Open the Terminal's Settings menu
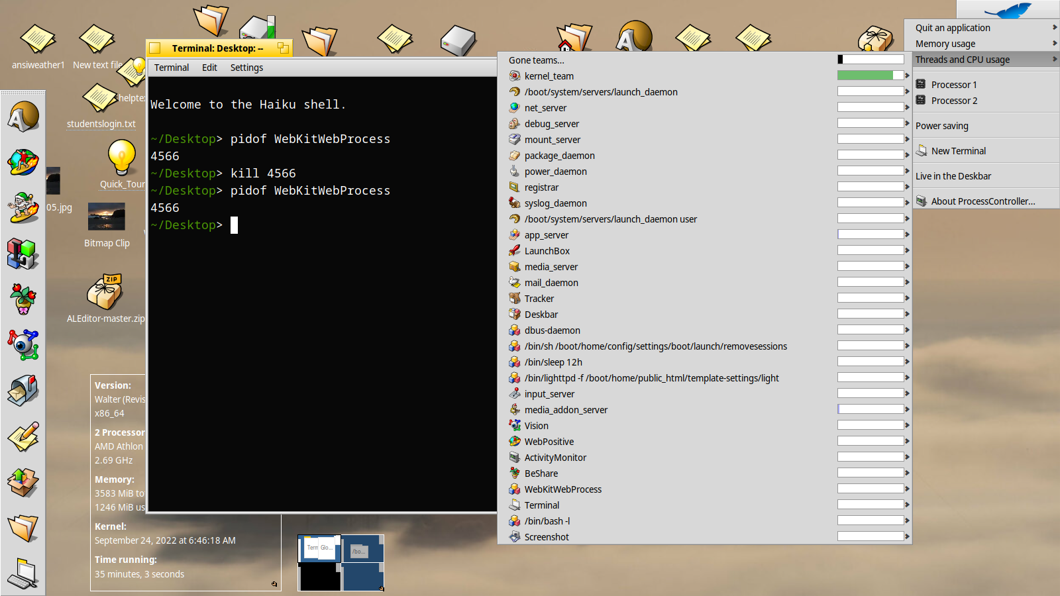 [246, 67]
